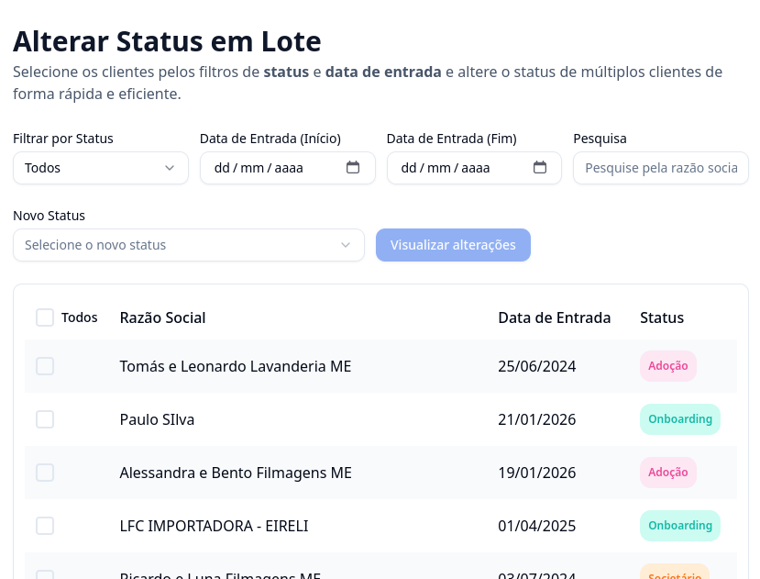Viewport: 760px width, 579px height.
Task: Click the Status column header
Action: pyautogui.click(x=662, y=317)
